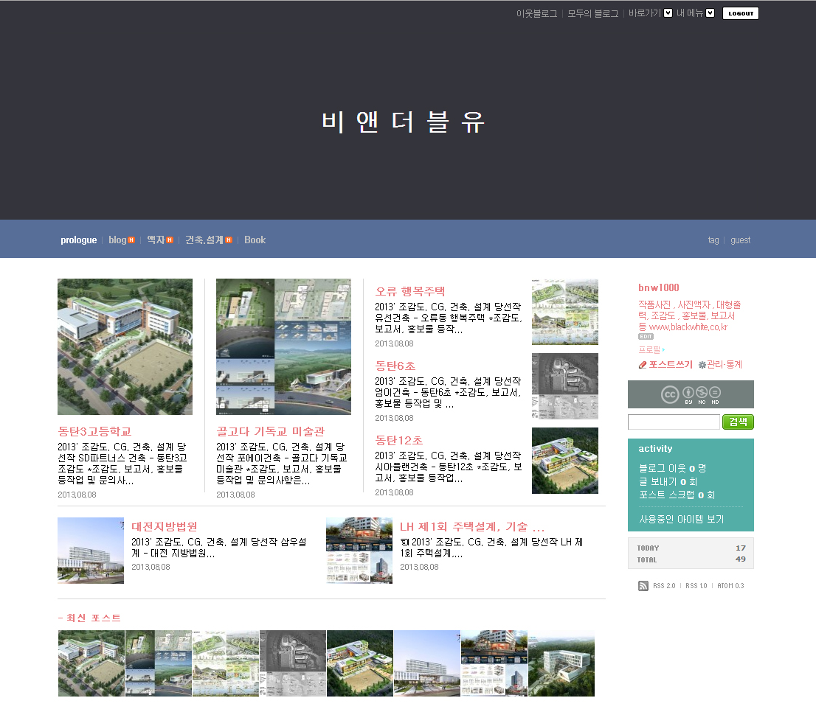816x712 pixels.
Task: Open the 대전지방법원 post title link
Action: click(x=165, y=527)
